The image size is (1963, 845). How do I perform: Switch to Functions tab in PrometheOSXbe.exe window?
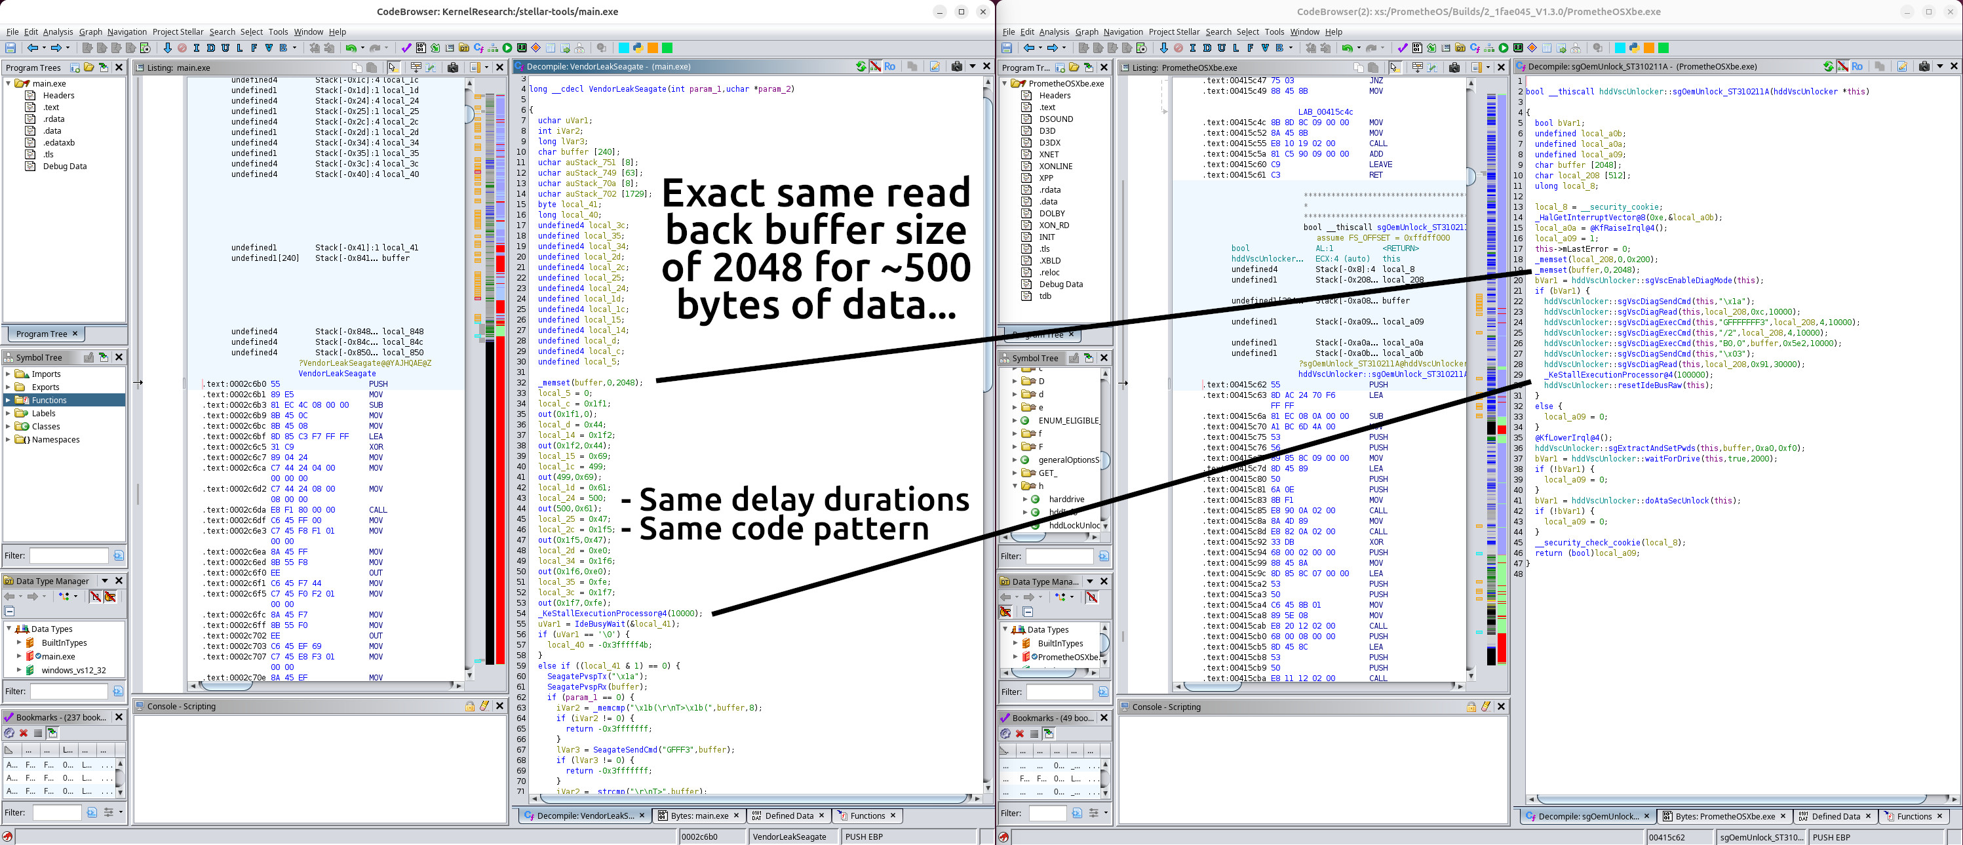[1913, 816]
